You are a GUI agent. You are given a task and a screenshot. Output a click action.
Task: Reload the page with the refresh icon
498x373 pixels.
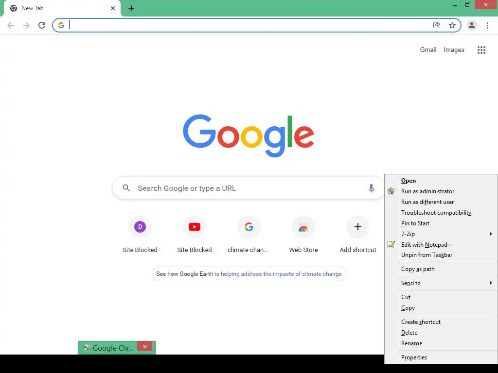tap(42, 25)
